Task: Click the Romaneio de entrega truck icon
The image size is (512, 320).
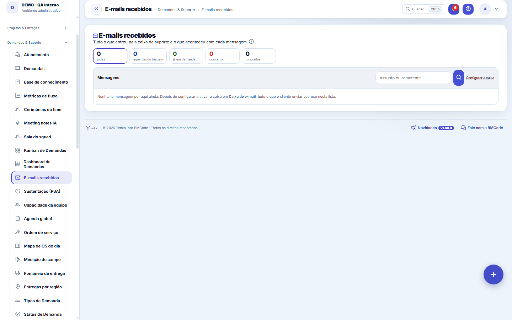Action: (18, 273)
